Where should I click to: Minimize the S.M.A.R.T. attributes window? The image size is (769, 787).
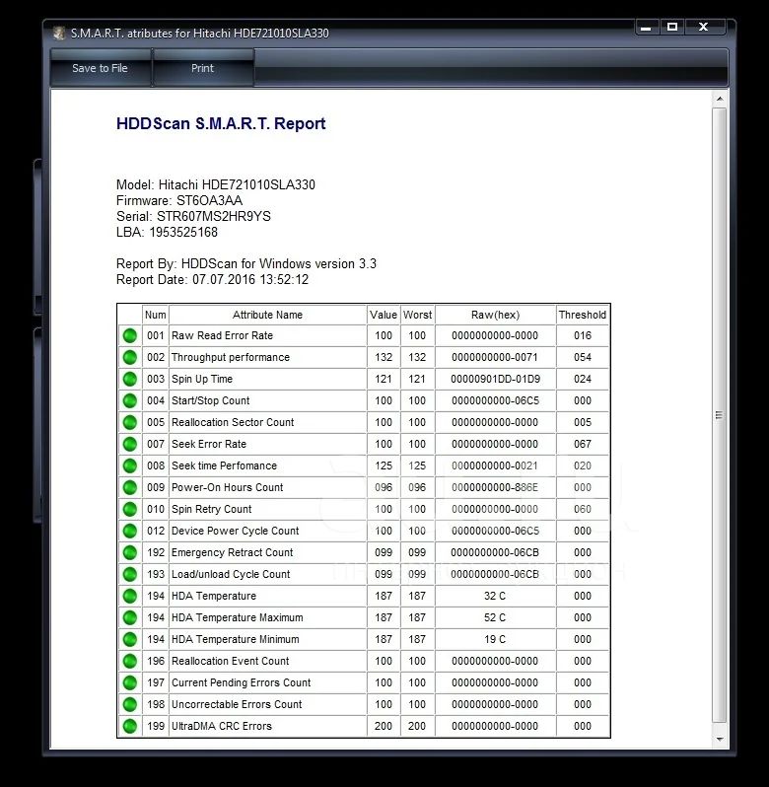click(x=646, y=28)
